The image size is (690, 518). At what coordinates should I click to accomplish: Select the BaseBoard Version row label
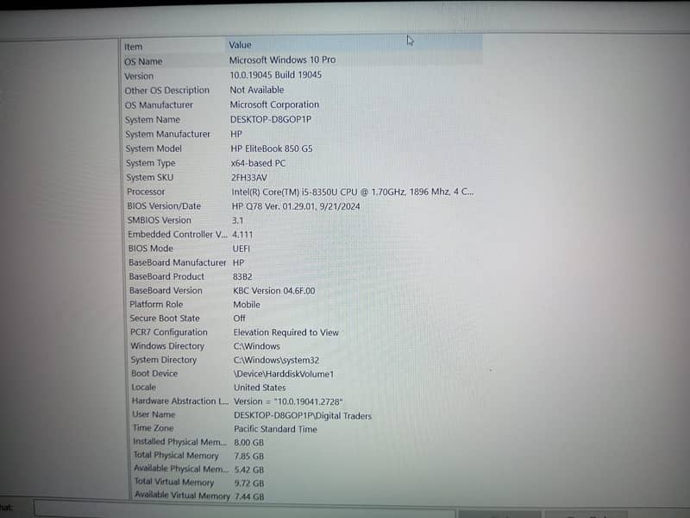tap(166, 290)
